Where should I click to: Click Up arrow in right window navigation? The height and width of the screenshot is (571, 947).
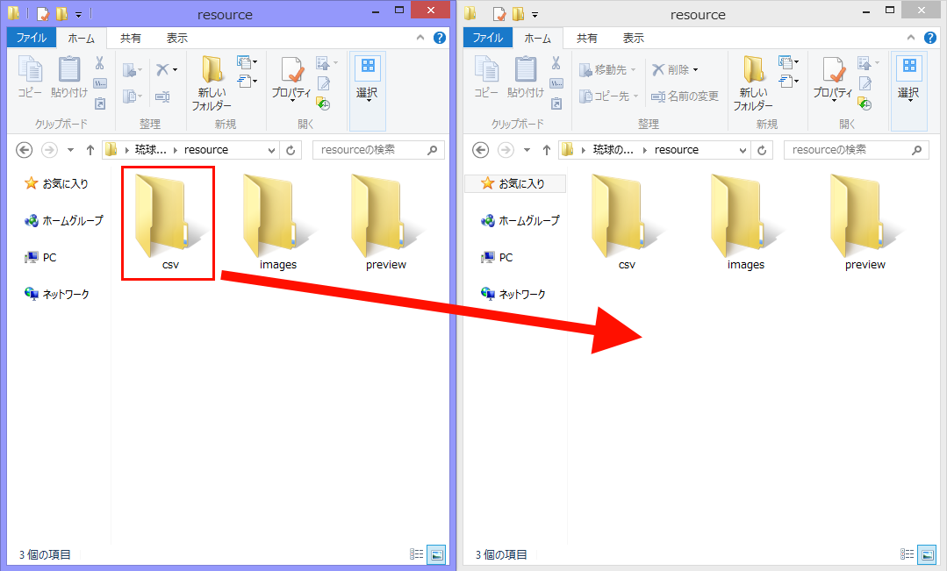pos(547,150)
